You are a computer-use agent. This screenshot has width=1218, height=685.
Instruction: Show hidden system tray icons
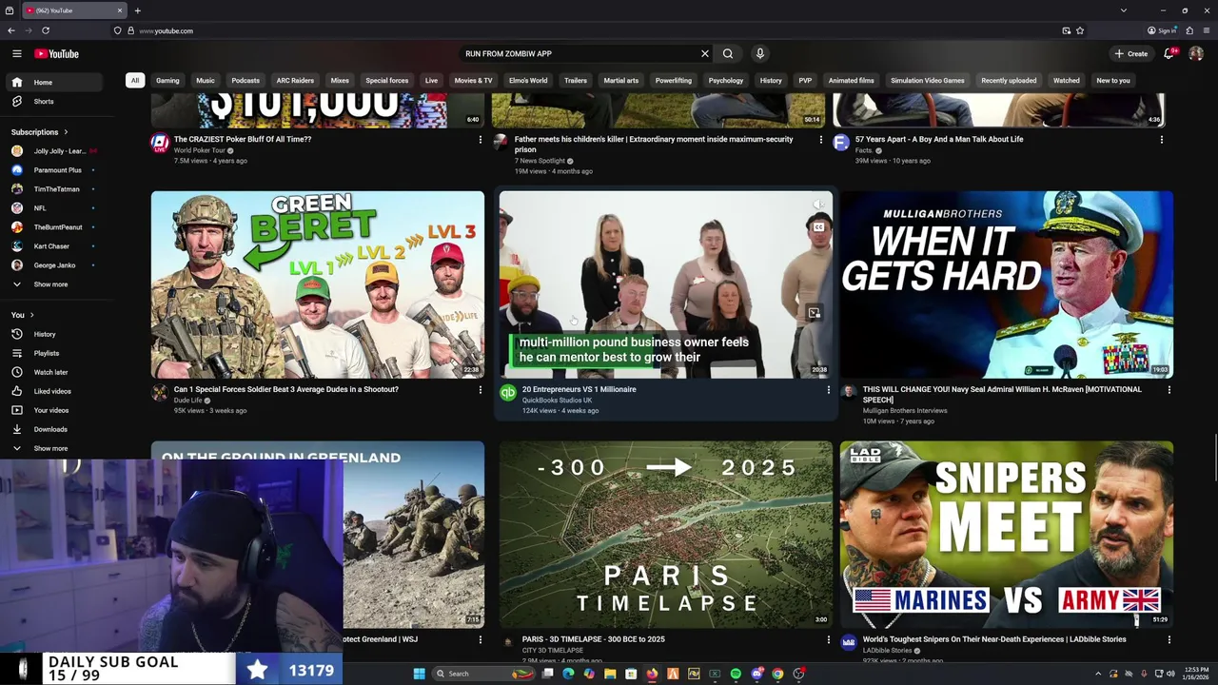[x=1097, y=674]
